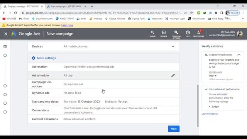Click the Google Ads logo
This screenshot has width=247, height=139.
pos(14,34)
